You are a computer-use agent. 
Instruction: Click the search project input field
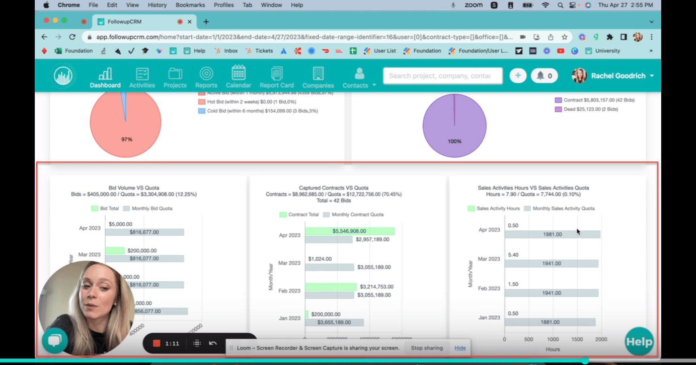[442, 76]
